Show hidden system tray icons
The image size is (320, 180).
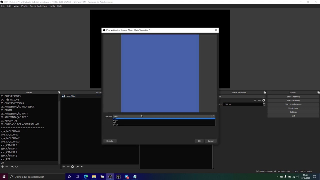pyautogui.click(x=277, y=177)
